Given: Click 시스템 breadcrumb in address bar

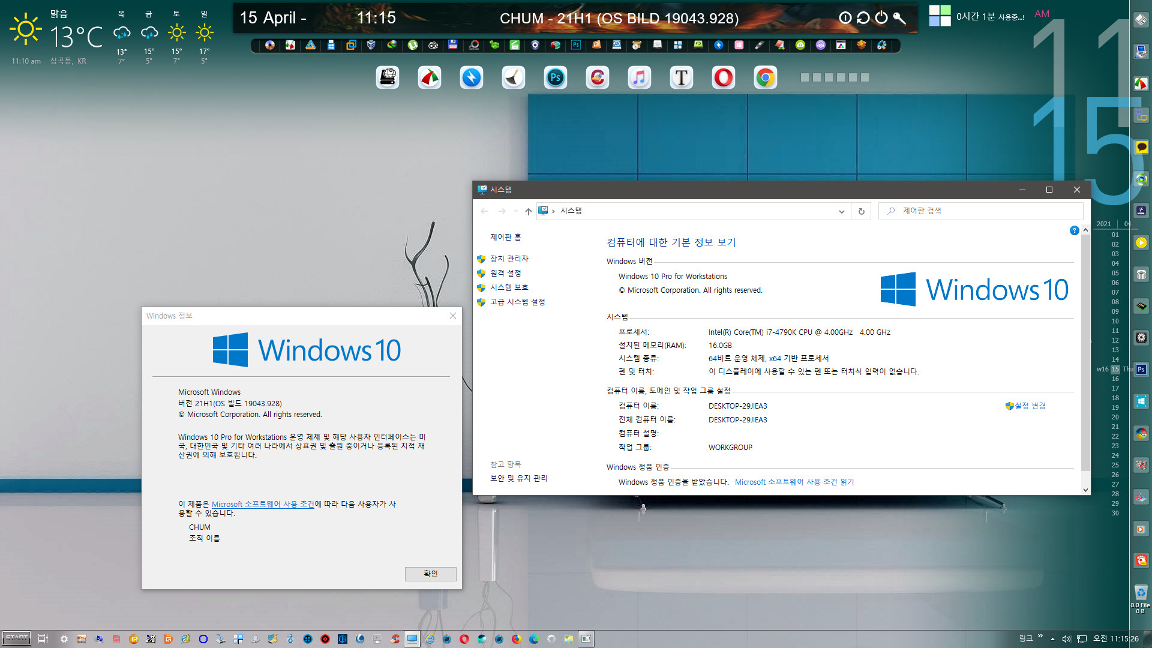Looking at the screenshot, I should click(x=571, y=211).
